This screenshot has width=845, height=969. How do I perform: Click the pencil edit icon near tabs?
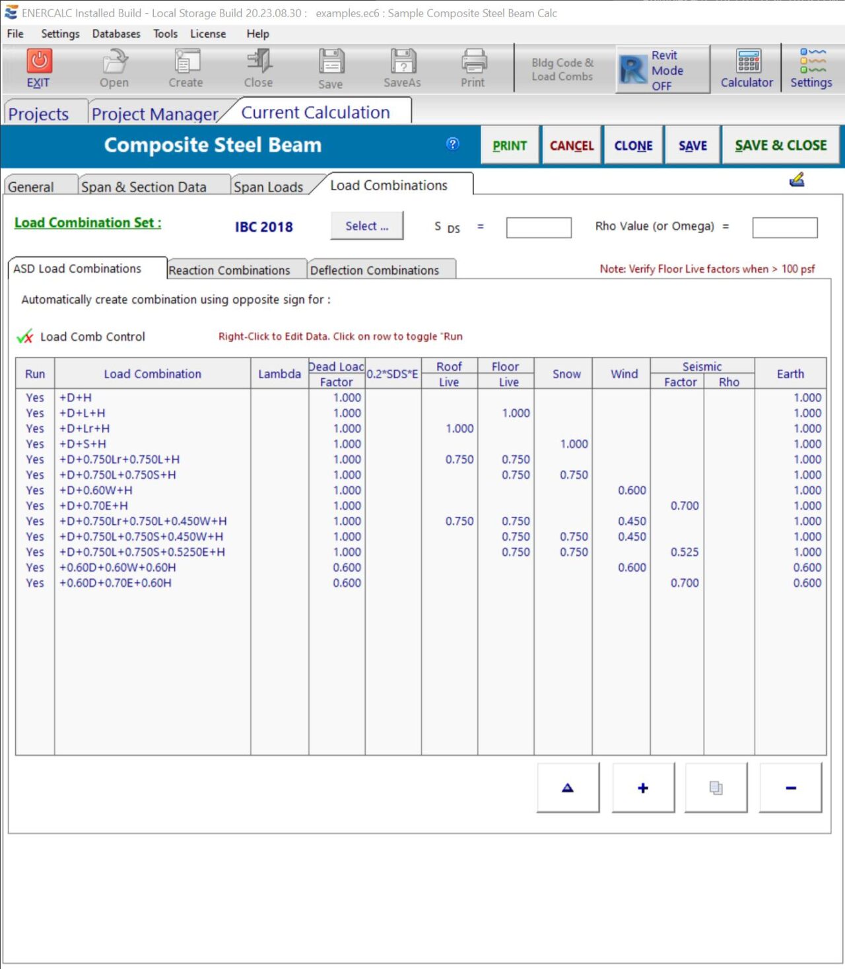[797, 180]
